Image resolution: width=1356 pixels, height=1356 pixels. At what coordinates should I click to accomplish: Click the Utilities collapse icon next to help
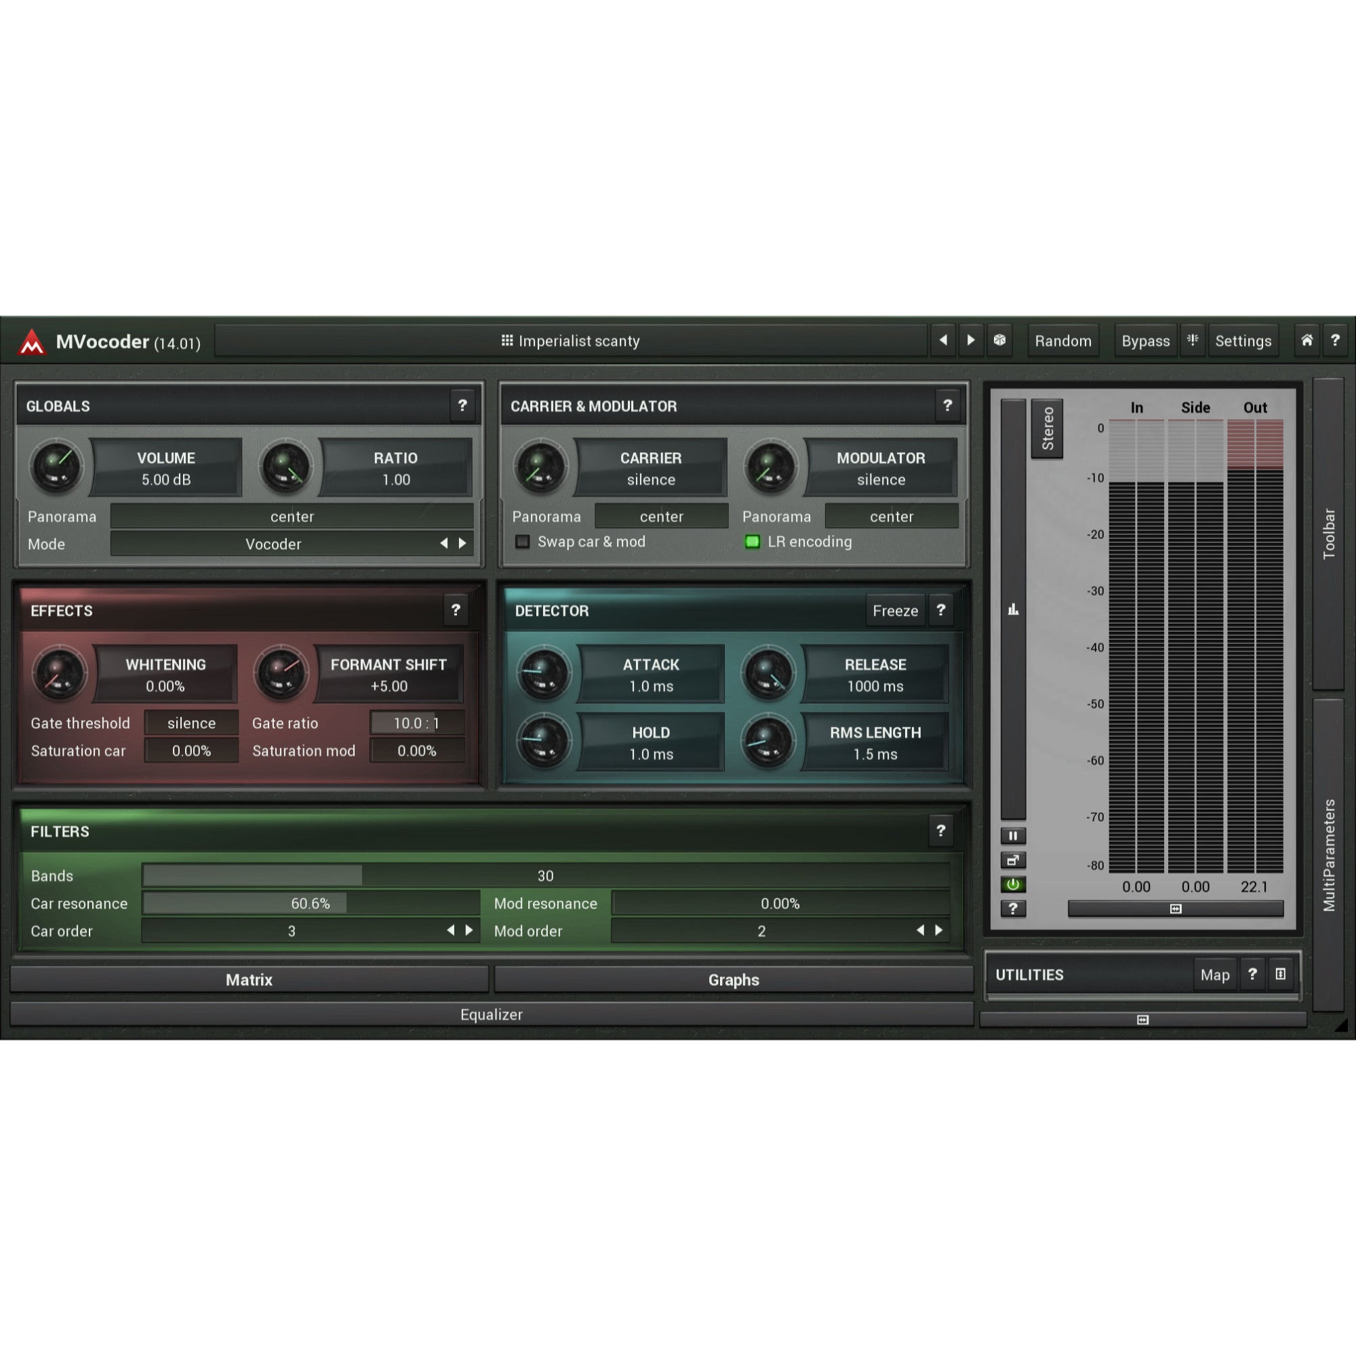pos(1281,974)
